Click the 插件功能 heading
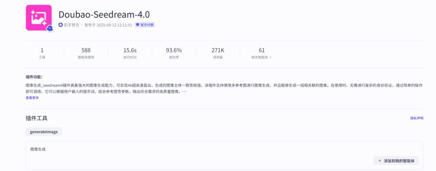Viewport: 436px width, 171px height. coord(34,77)
